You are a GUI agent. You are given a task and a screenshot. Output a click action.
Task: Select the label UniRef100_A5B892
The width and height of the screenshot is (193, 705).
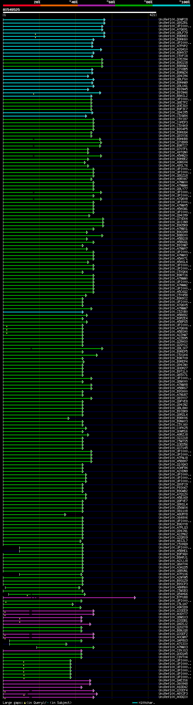(173, 315)
